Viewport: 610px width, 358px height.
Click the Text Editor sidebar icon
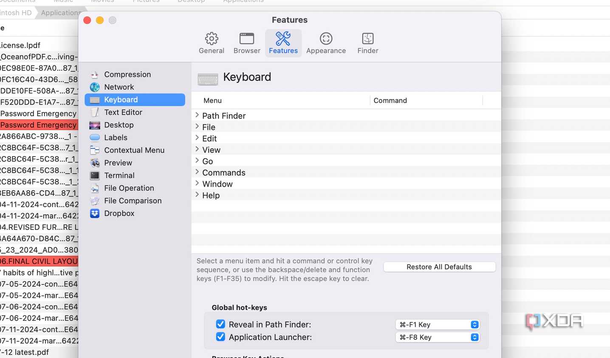pos(95,112)
